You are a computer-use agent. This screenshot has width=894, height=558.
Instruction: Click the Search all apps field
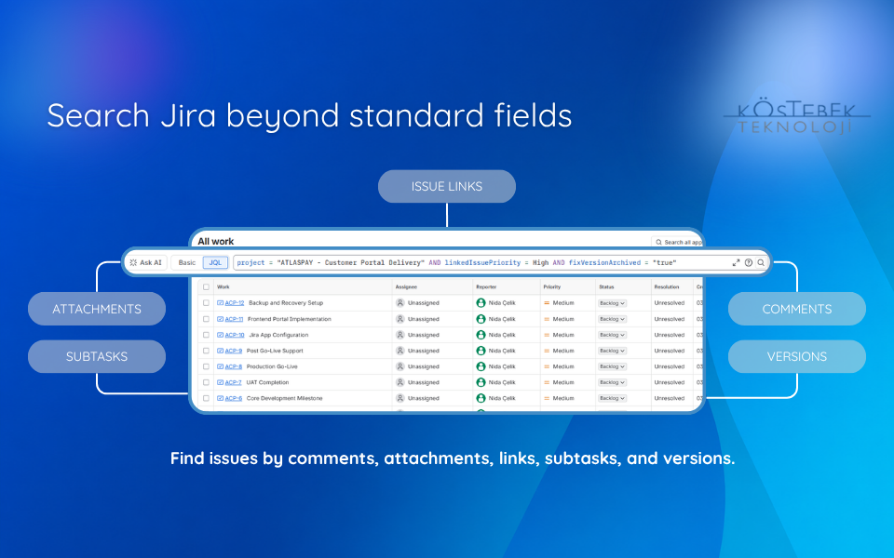(x=677, y=242)
